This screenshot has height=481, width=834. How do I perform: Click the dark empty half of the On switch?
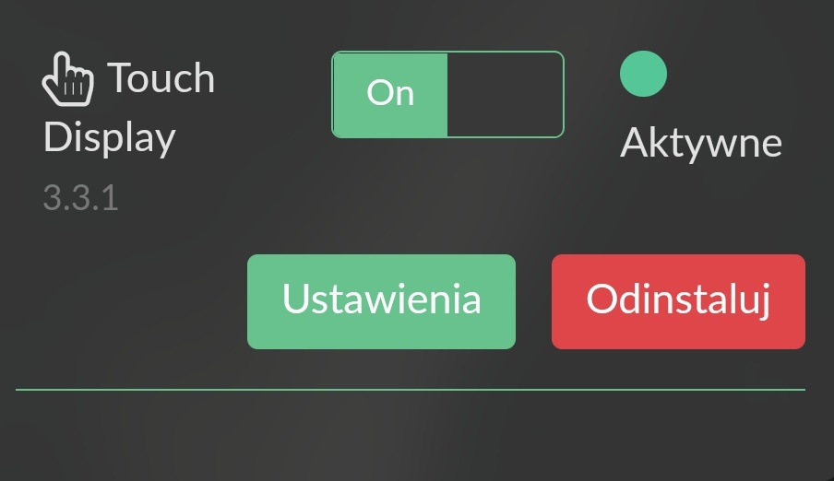coord(505,95)
